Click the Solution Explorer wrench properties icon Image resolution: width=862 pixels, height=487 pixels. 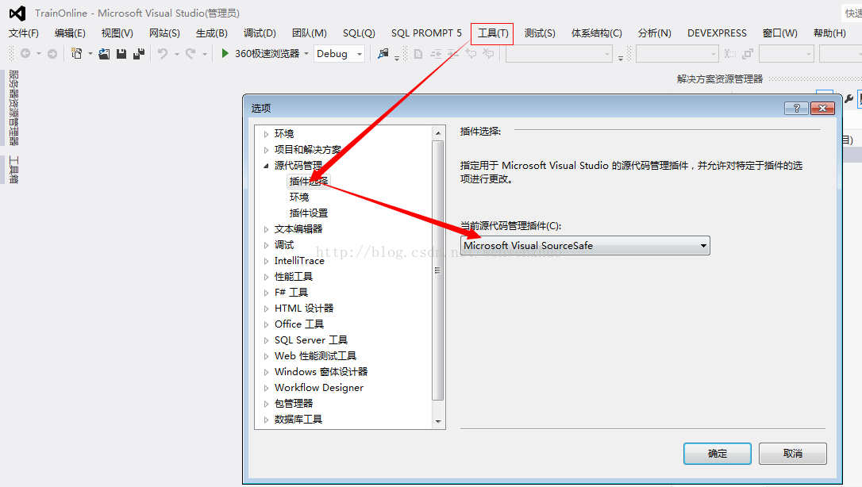tap(849, 99)
